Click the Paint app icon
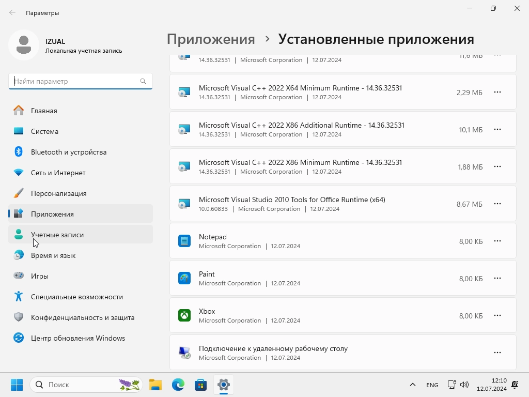The image size is (529, 397). [184, 278]
